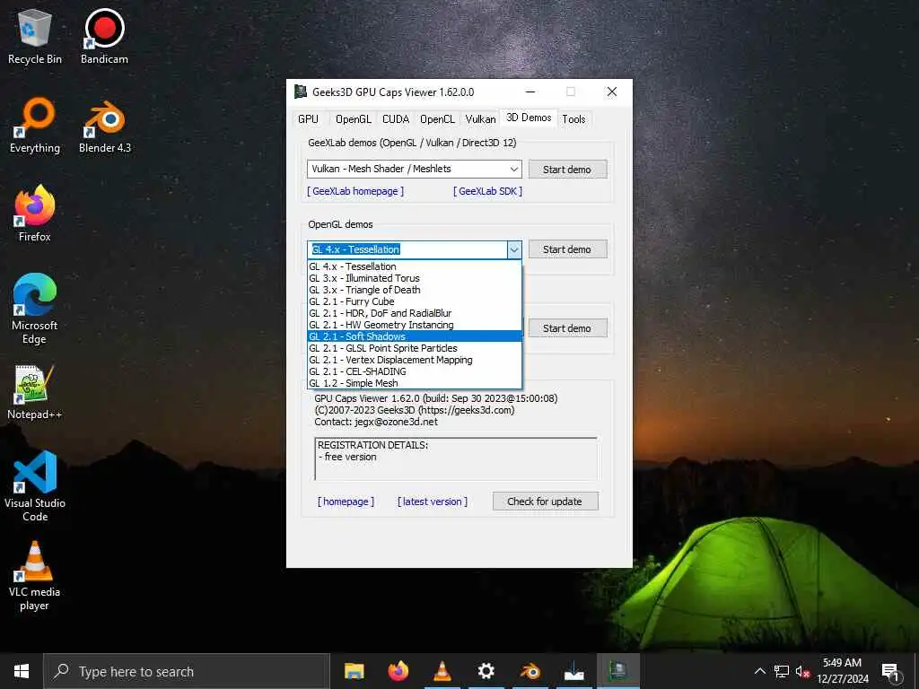Click the Blender icon in the taskbar

[x=530, y=671]
